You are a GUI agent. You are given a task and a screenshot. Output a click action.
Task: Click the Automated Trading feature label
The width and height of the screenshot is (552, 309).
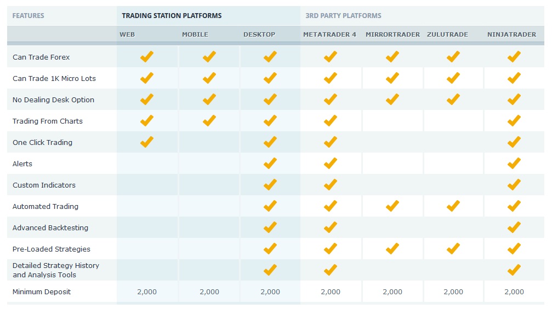(x=45, y=207)
